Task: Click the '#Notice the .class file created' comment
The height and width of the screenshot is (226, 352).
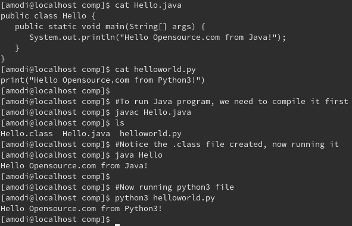Action: pos(227,145)
